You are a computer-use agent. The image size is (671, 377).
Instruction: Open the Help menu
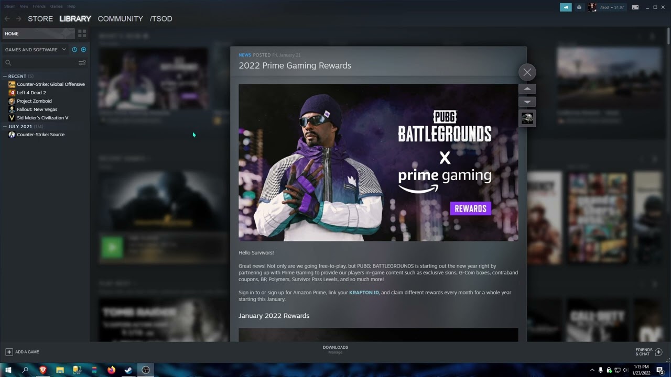point(71,6)
